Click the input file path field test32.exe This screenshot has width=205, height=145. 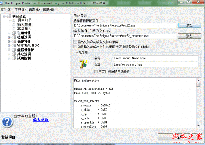125,25
